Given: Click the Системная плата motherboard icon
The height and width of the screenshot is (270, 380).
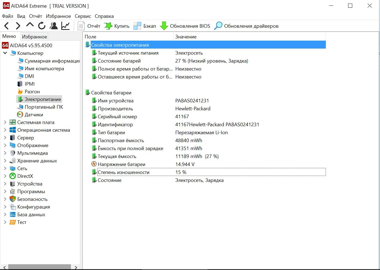Looking at the screenshot, I should click(13, 122).
